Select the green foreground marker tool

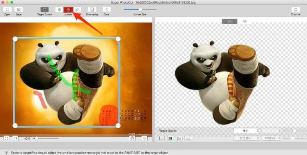pyautogui.click(x=59, y=9)
